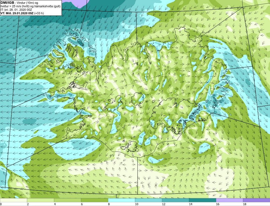Click the '(+33 h)' forecast offset text
The height and width of the screenshot is (206, 270).
click(39, 13)
